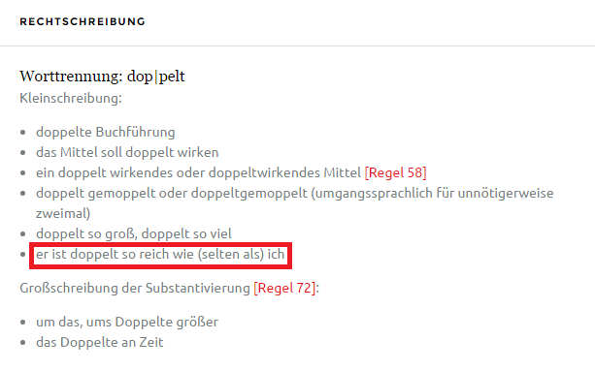Click the Worttrennung dop|pelt heading
595x371 pixels.
102,77
